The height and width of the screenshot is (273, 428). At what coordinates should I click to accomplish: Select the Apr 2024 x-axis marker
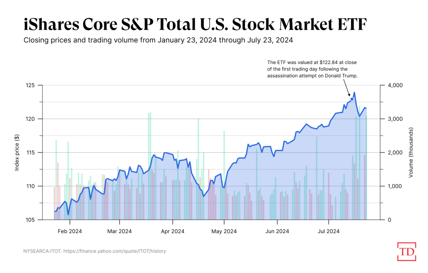pos(172,231)
